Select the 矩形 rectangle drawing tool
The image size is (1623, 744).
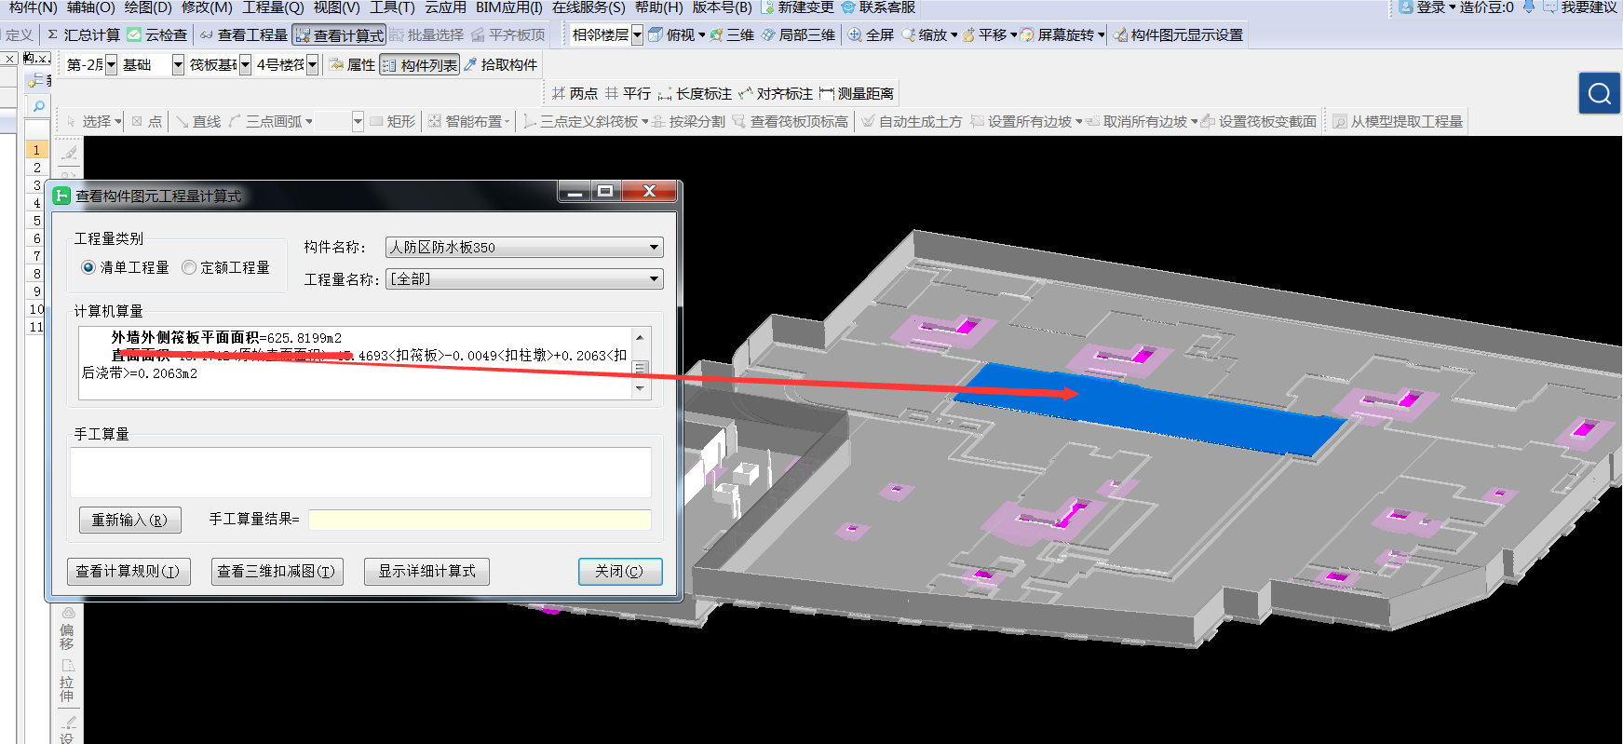tap(393, 121)
